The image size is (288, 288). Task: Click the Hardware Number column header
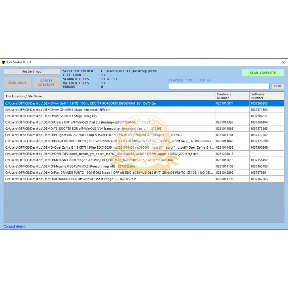click(232, 96)
